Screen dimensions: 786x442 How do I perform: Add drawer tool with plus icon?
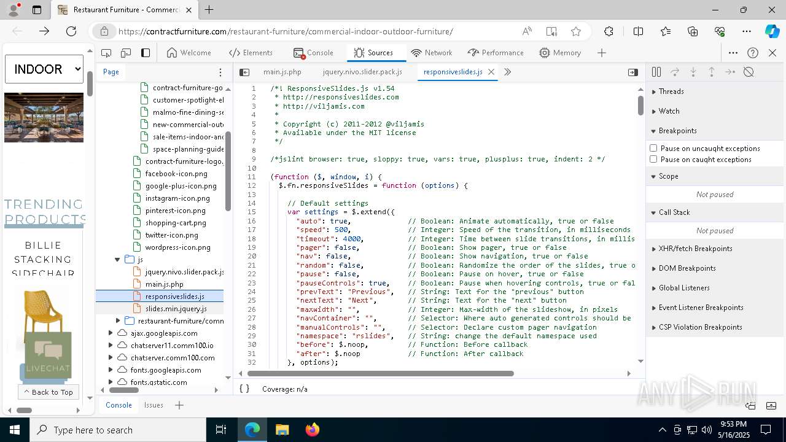[x=179, y=405]
